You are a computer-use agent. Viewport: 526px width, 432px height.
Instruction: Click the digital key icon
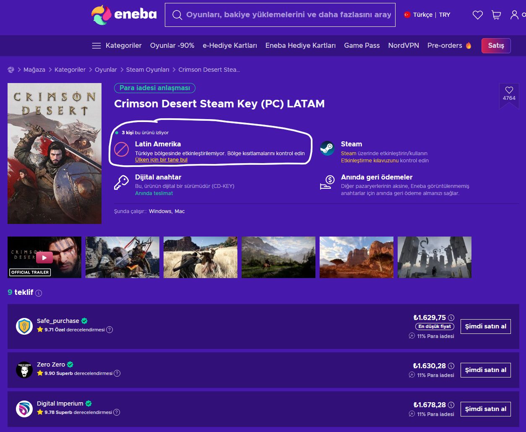point(121,182)
